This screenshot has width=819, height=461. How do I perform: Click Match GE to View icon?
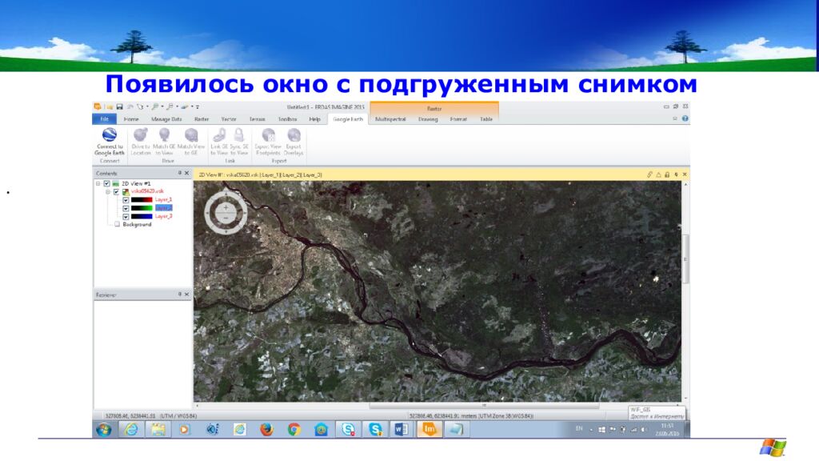pos(164,136)
